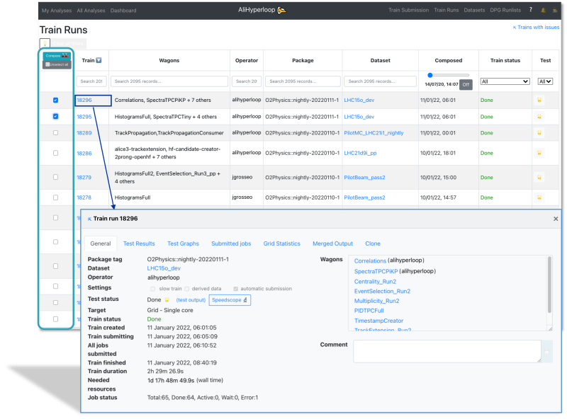Check the checkbox for train 18278

[x=55, y=197]
